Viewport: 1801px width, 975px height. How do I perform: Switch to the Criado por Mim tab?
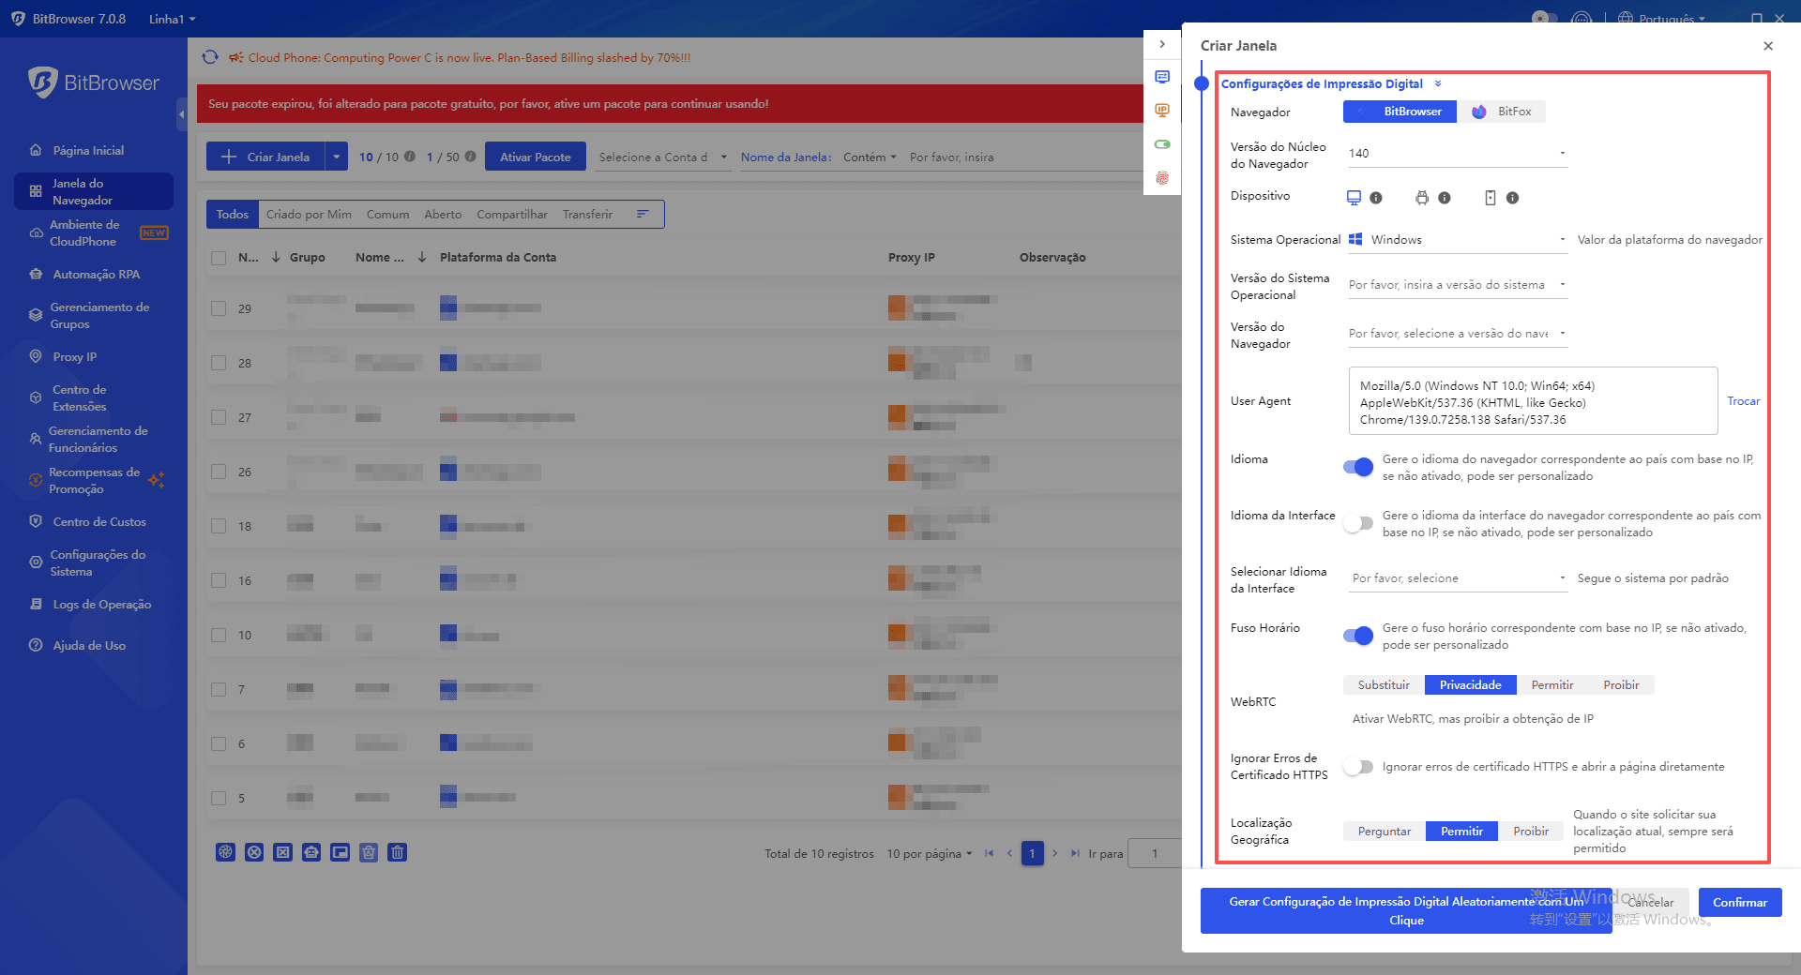pyautogui.click(x=309, y=215)
